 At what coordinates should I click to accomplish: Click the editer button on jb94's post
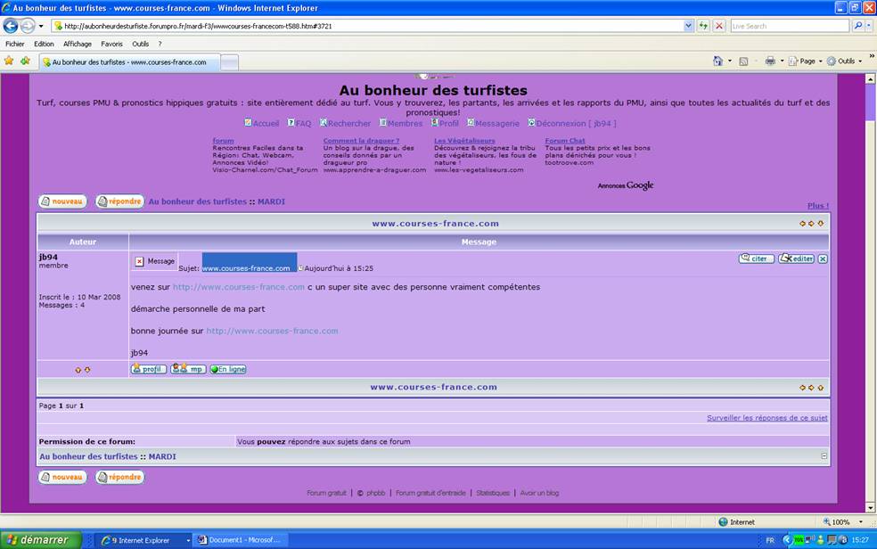pyautogui.click(x=797, y=258)
